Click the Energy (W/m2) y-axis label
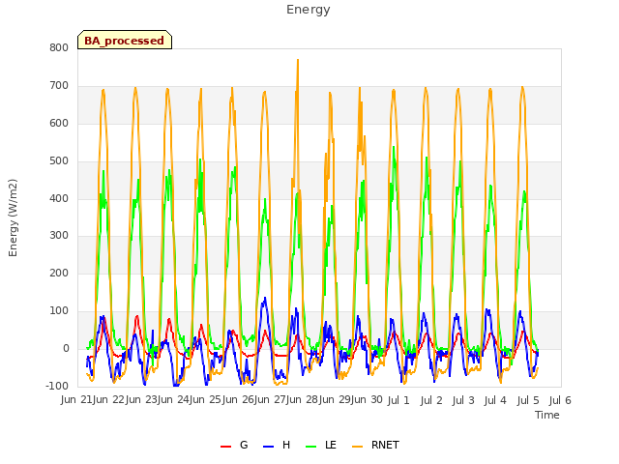The height and width of the screenshot is (464, 619). coord(13,217)
